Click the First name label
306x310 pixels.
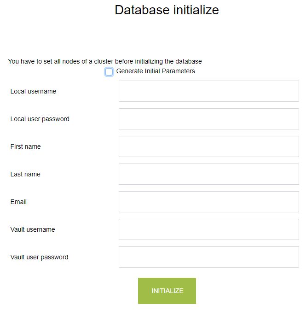click(26, 146)
